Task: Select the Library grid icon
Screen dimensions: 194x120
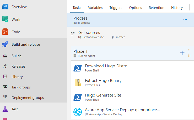Action: 5,76
